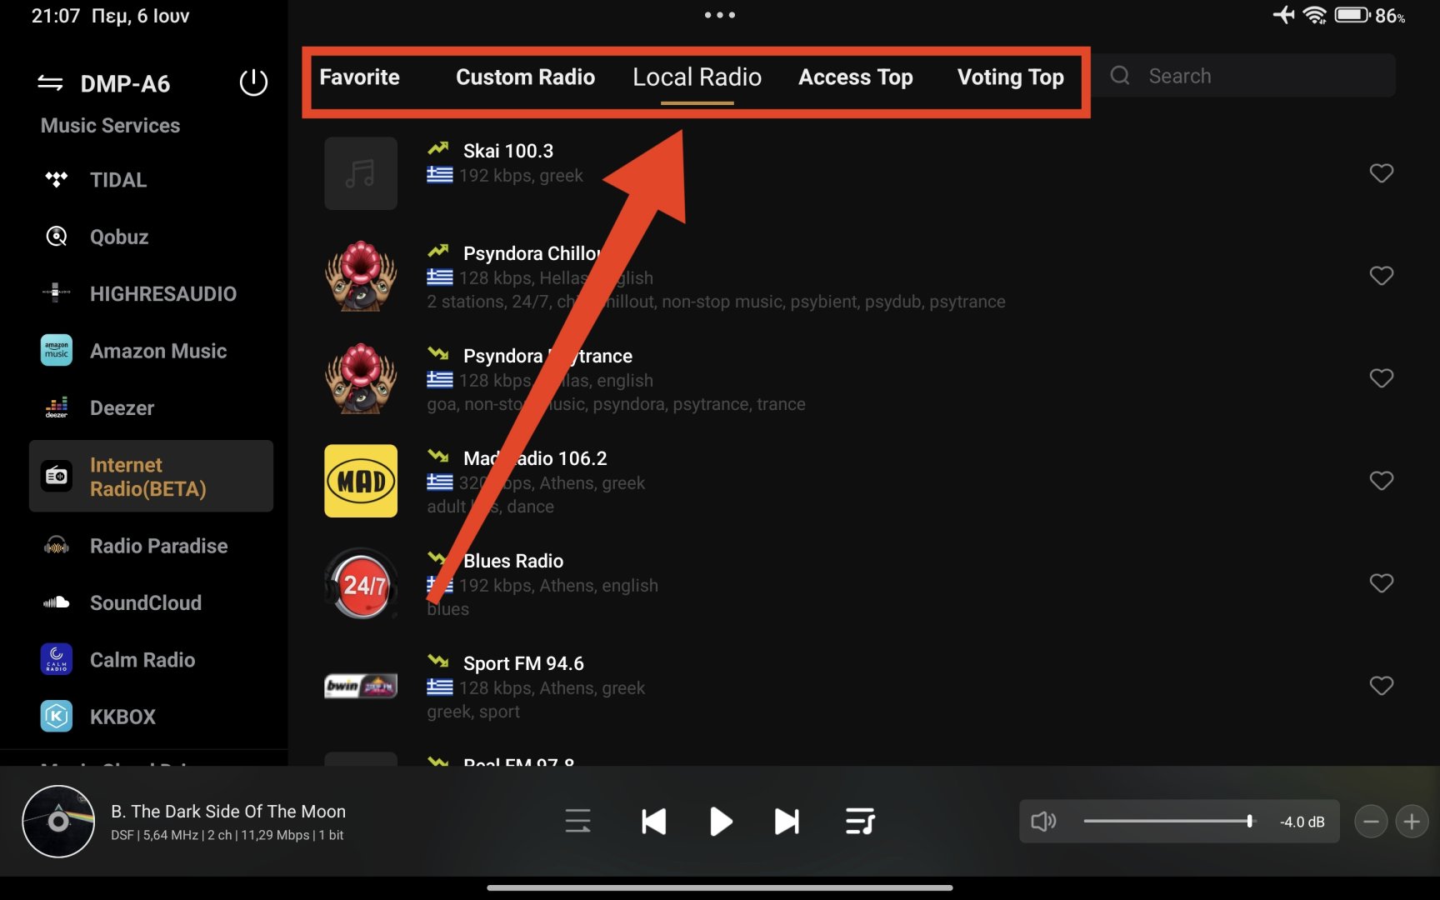The height and width of the screenshot is (900, 1440).
Task: Favorite Psyndora Psytrance with the heart
Action: (x=1382, y=377)
